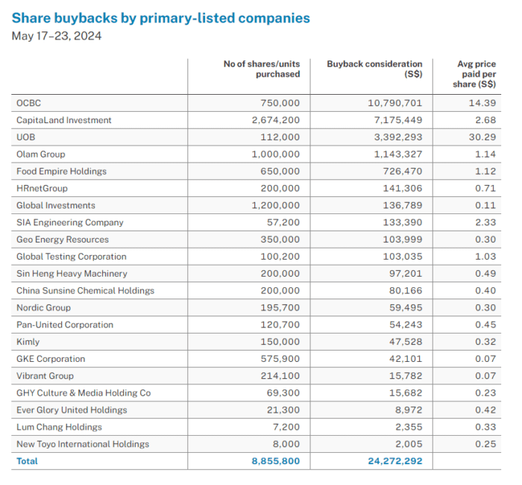
Task: Select the Geo Energy Resources entry
Action: [x=63, y=240]
